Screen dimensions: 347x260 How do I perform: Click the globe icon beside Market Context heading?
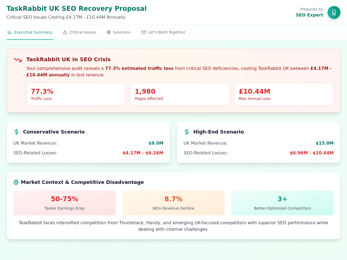click(x=16, y=182)
